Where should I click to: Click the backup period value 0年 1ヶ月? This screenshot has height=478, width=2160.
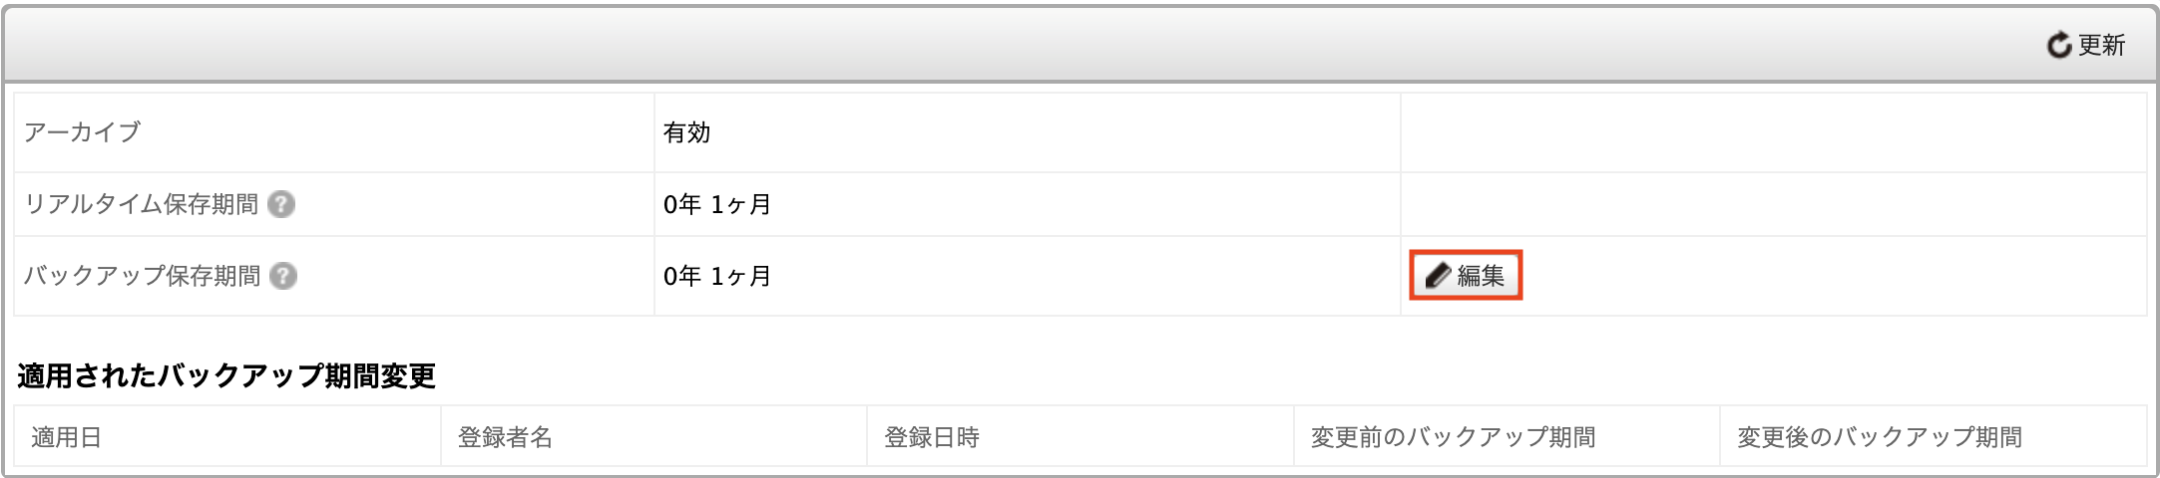pyautogui.click(x=717, y=276)
